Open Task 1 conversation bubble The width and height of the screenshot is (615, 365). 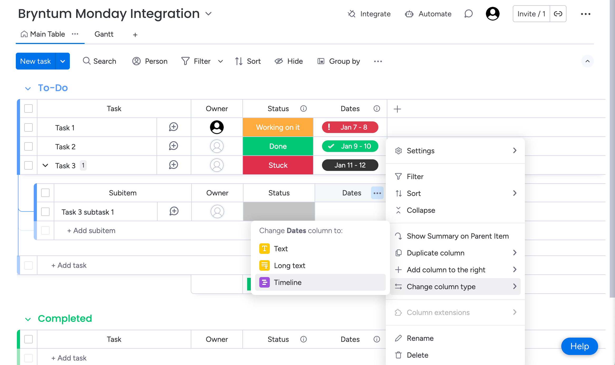pos(174,127)
